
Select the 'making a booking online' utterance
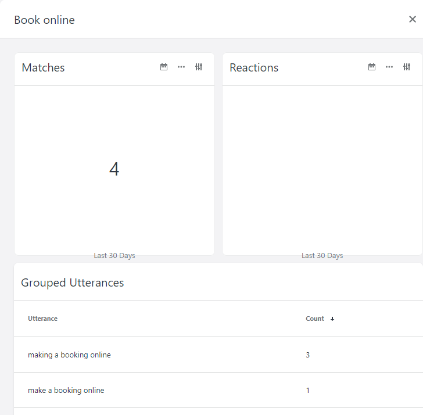click(69, 355)
